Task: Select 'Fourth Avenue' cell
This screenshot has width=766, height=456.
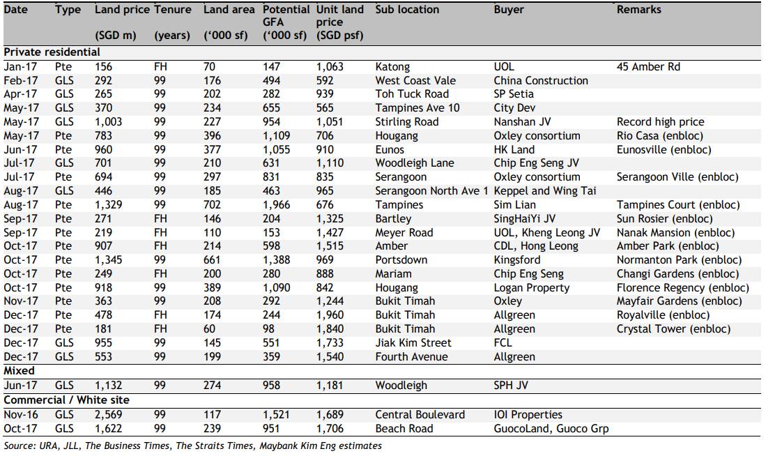Action: (411, 357)
